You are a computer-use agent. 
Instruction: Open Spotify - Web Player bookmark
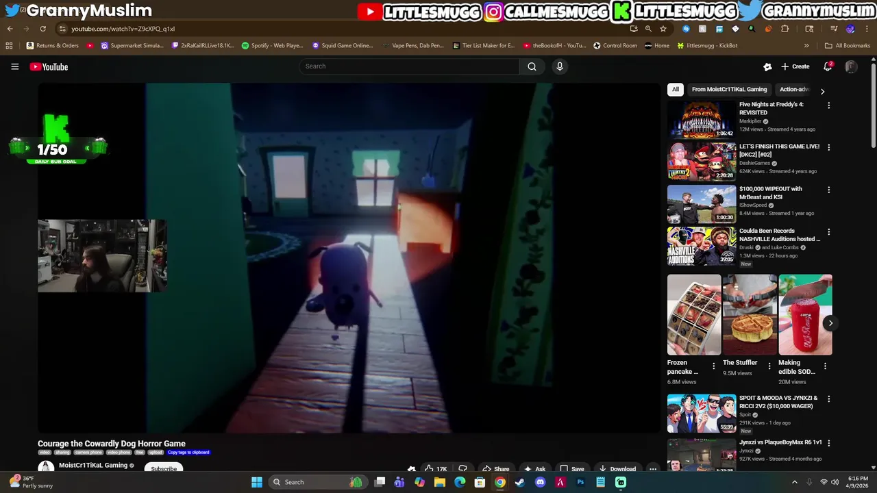click(272, 46)
